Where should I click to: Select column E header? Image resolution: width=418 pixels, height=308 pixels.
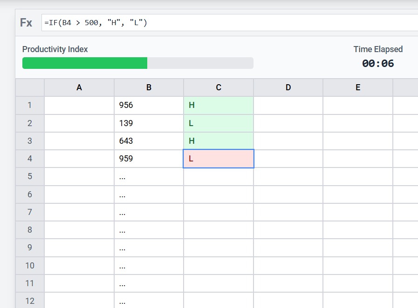coord(357,87)
